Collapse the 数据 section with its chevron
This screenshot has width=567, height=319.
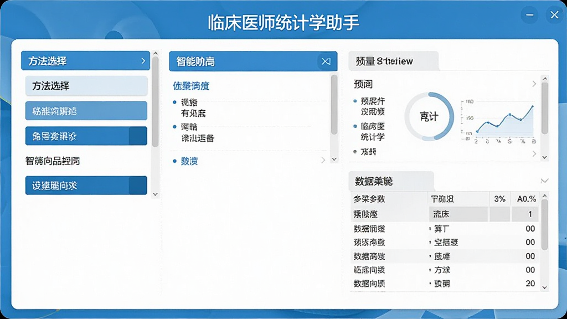pos(544,181)
